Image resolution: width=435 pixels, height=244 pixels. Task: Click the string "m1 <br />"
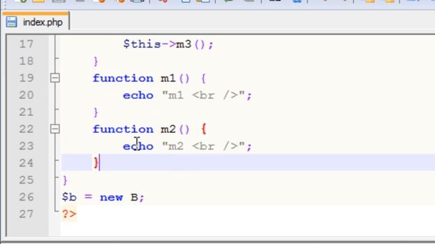click(203, 95)
